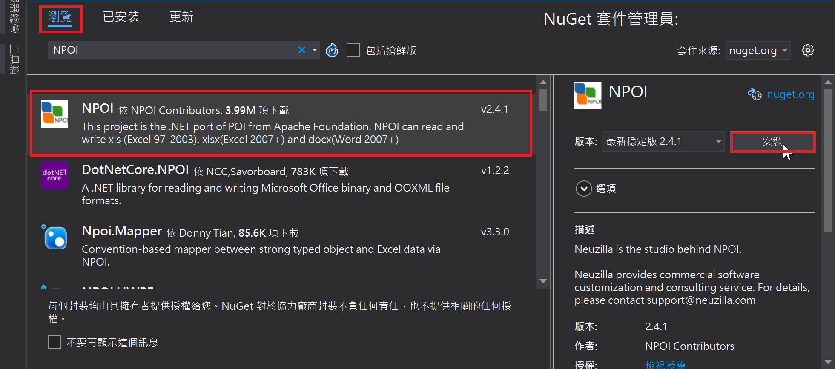835x369 pixels.
Task: Check the 不要再顯示這個訊息 checkbox
Action: point(55,342)
